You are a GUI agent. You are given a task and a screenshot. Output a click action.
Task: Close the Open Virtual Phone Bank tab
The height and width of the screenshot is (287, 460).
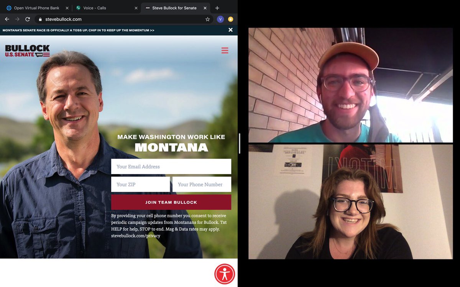pos(67,8)
